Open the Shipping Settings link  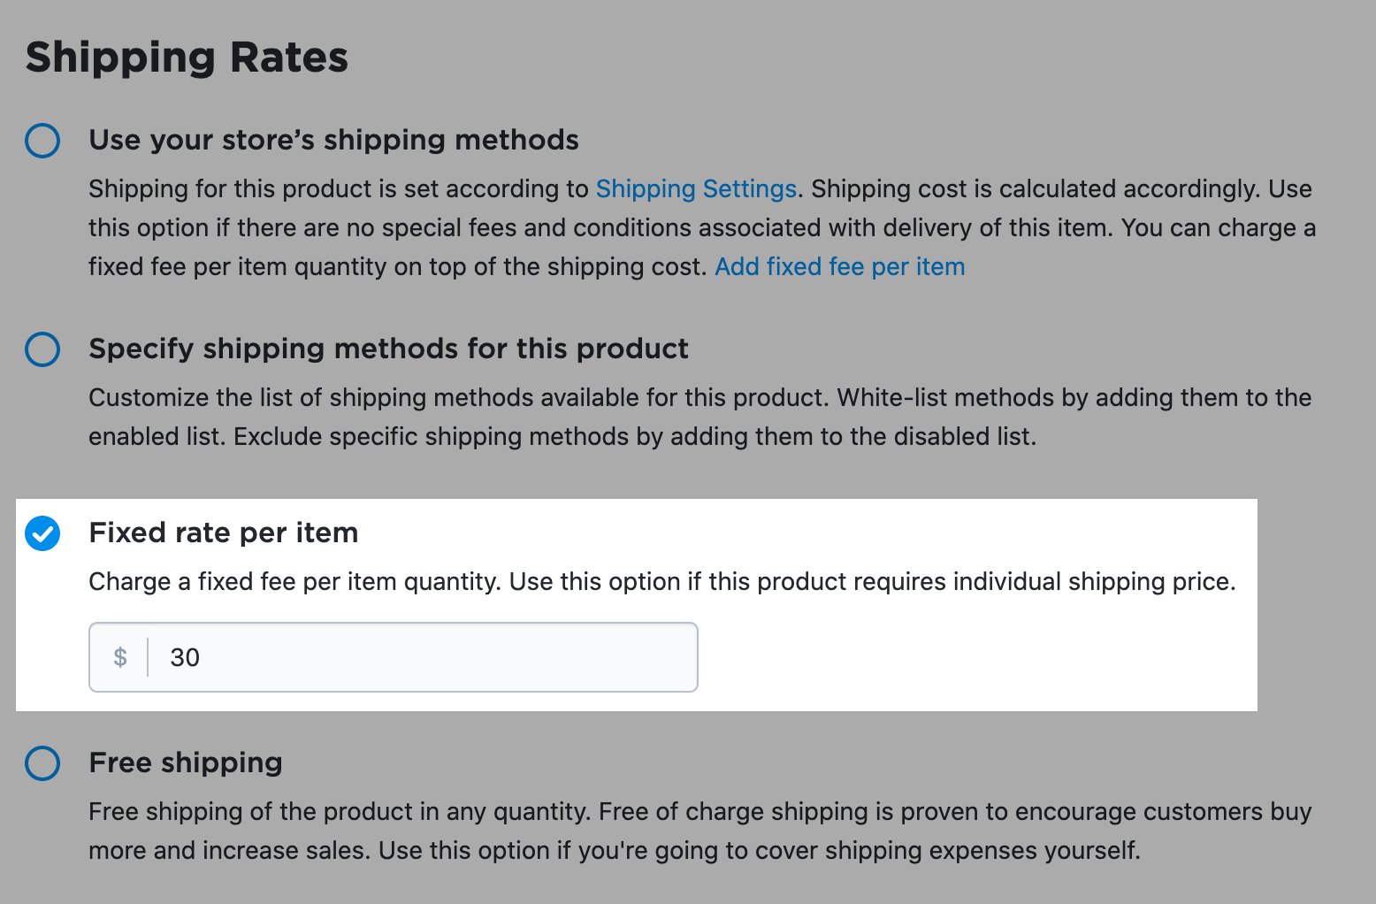(x=696, y=189)
